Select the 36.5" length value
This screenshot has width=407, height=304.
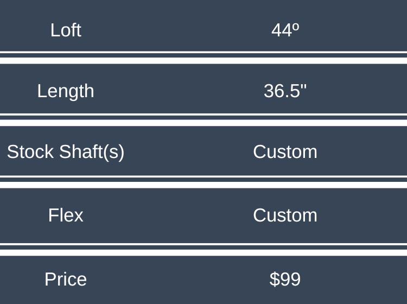[x=285, y=91]
